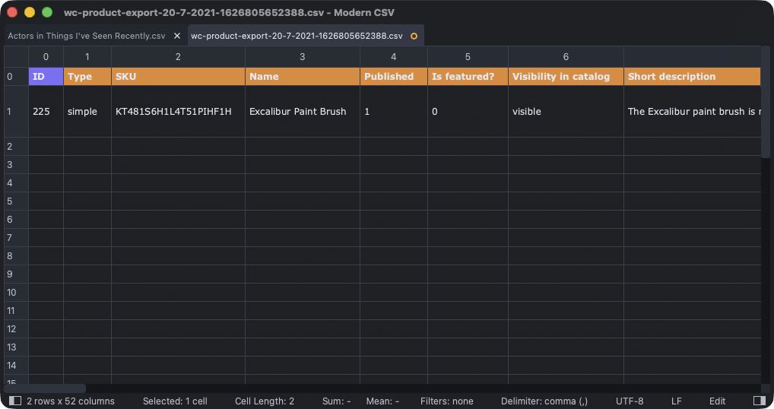Screen dimensions: 774x409
Task: Click Visibility in catalog header cell
Action: click(566, 77)
